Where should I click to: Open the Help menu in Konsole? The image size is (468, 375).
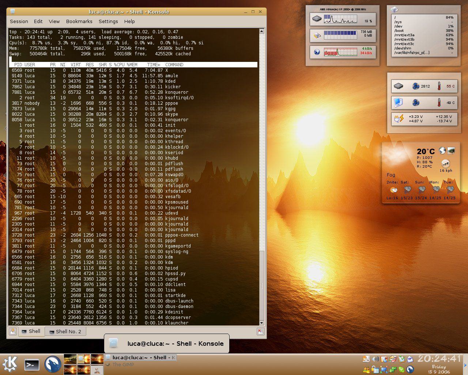click(x=129, y=22)
